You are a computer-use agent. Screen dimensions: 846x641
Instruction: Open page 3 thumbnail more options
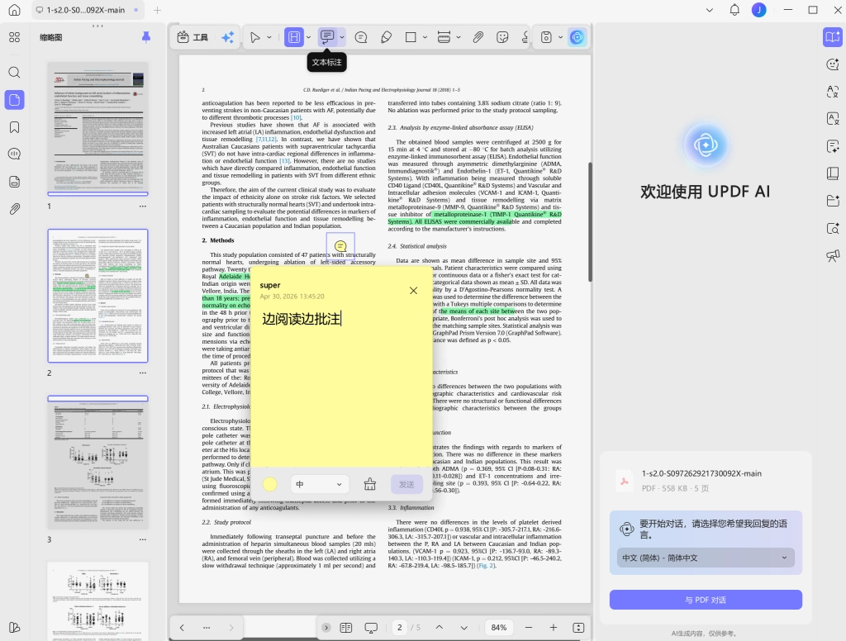point(142,539)
